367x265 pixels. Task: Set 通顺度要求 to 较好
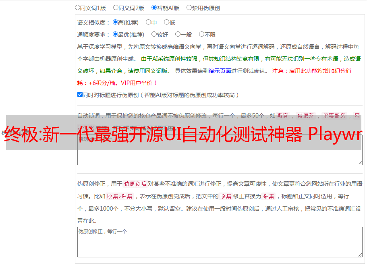click(x=154, y=34)
